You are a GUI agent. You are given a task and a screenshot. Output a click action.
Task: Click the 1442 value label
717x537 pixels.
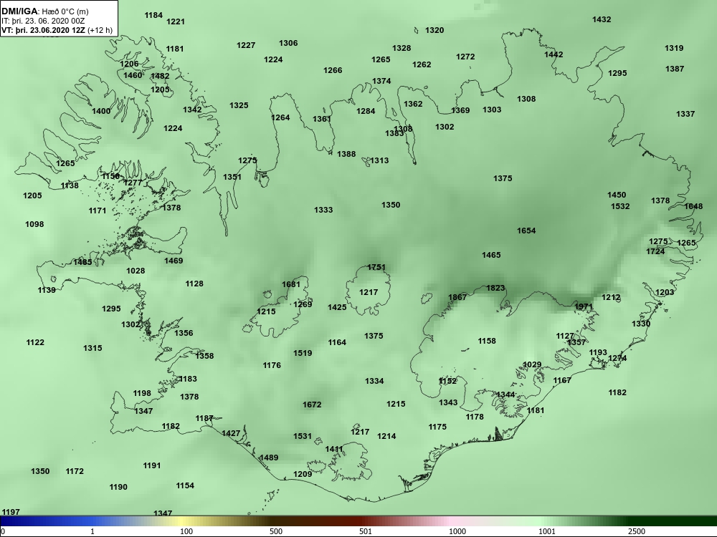coord(554,54)
